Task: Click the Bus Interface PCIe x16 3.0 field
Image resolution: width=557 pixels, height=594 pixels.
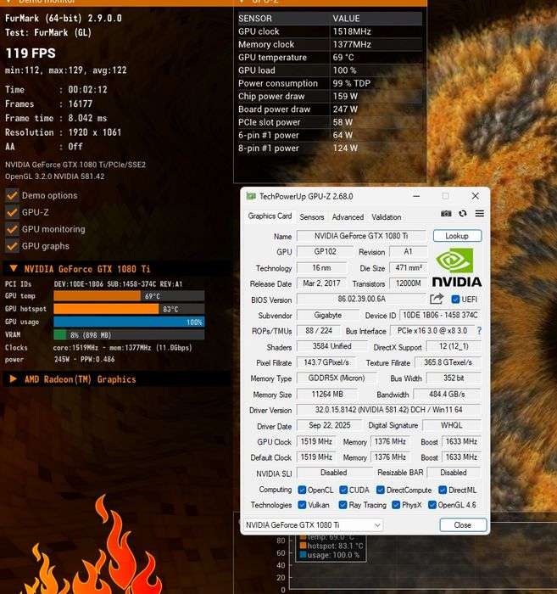Action: click(432, 331)
